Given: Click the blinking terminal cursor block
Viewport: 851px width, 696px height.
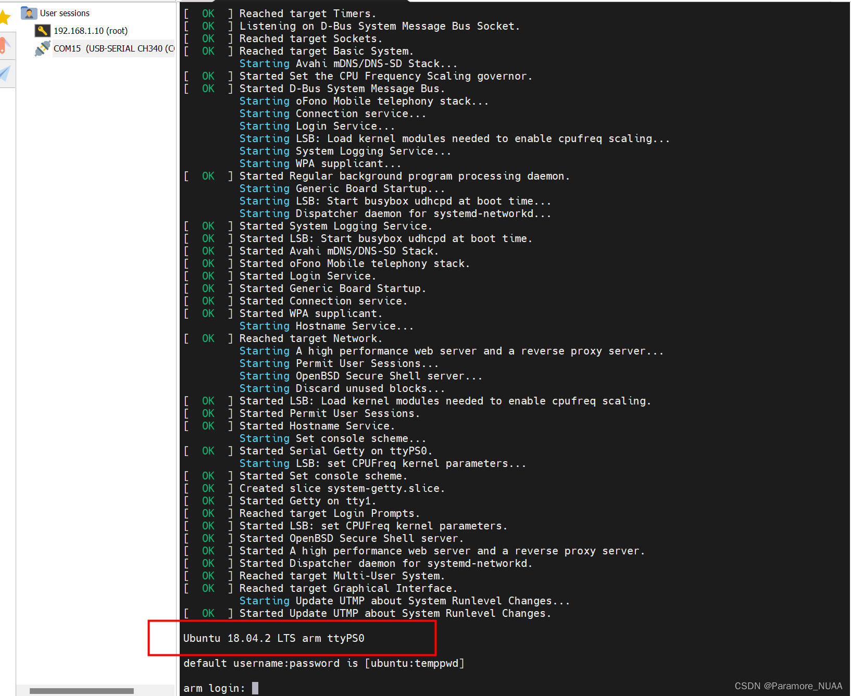Looking at the screenshot, I should (x=255, y=688).
